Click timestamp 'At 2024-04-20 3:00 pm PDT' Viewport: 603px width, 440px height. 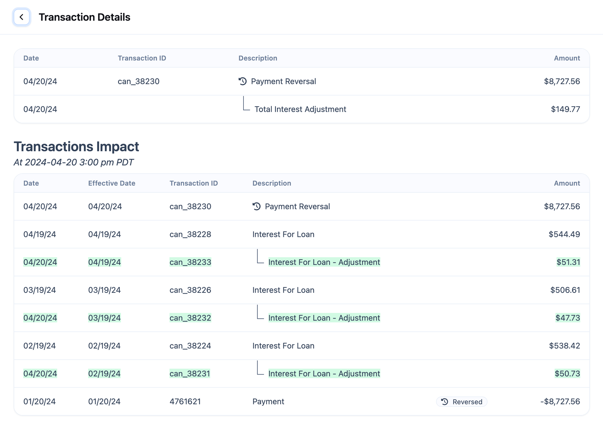74,162
